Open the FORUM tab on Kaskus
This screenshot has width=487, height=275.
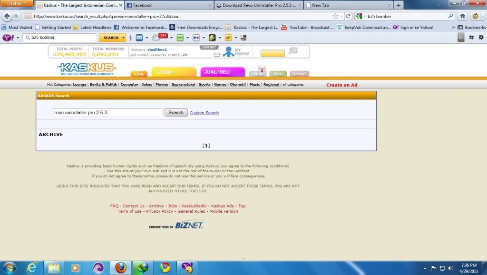tap(174, 72)
